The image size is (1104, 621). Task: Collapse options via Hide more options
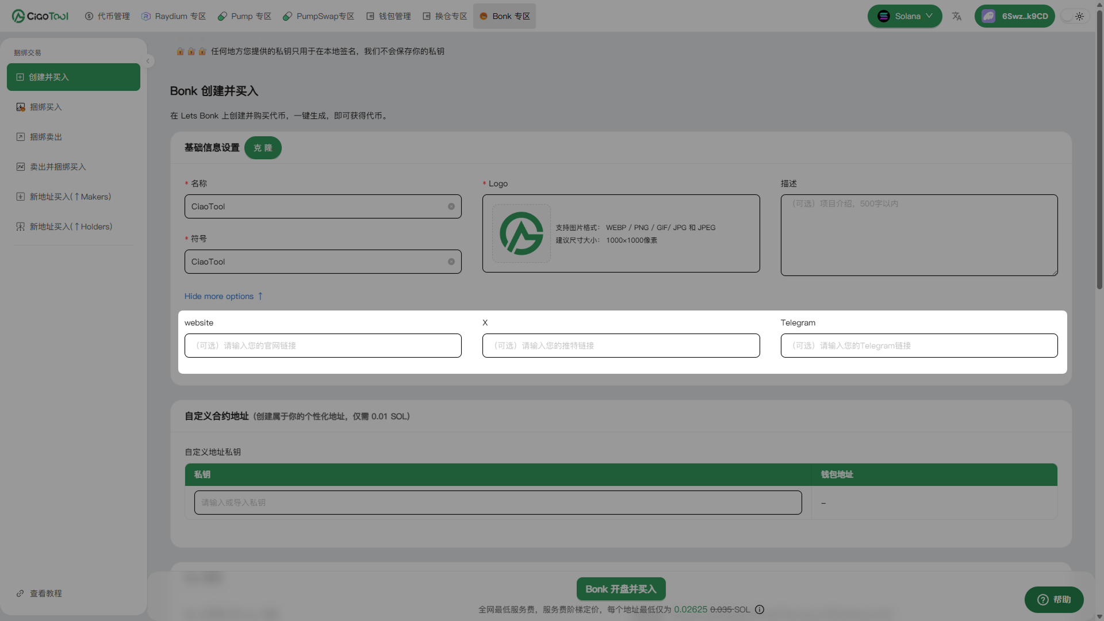[x=224, y=296]
